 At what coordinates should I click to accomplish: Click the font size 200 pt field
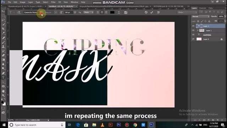pyautogui.click(x=68, y=12)
